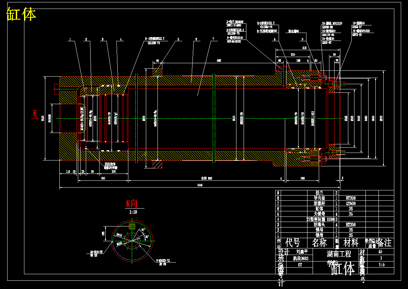
Task: Click the designer name 刘鑫平
Action: [302, 252]
